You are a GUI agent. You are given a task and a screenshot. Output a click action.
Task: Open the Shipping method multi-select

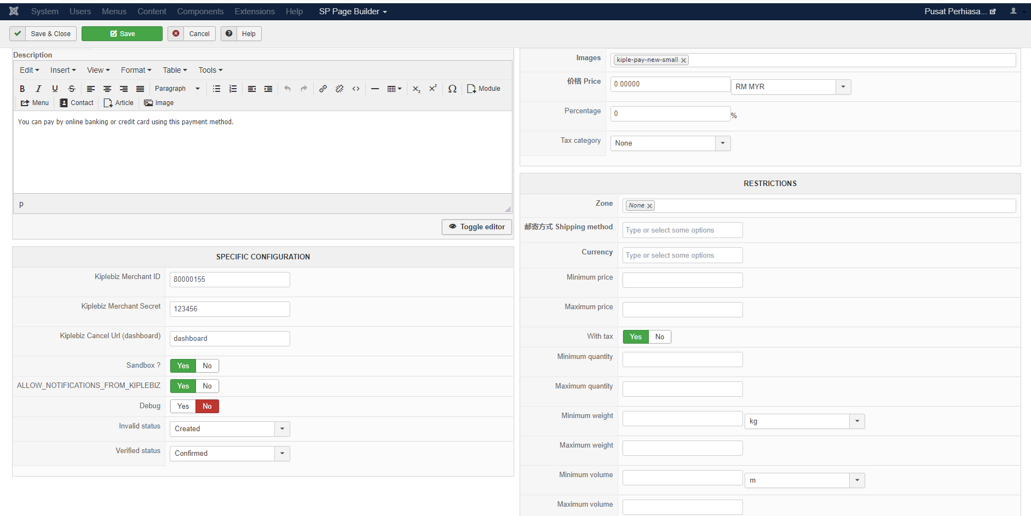tap(683, 230)
